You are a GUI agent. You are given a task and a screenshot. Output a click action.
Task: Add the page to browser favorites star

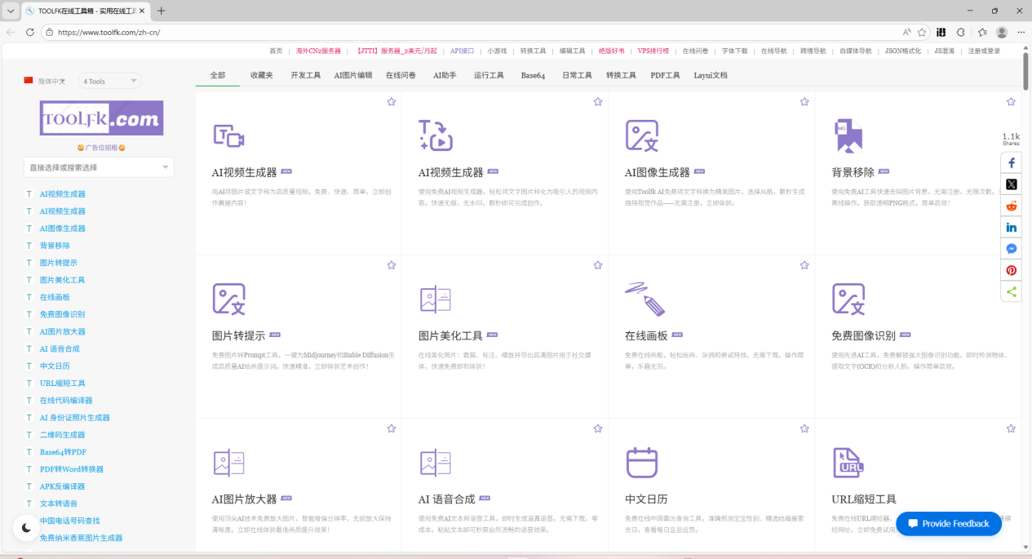[x=922, y=32]
